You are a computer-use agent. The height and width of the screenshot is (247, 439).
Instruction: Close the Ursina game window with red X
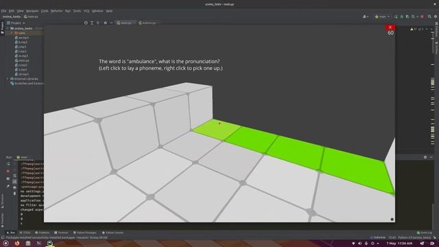pos(390,27)
